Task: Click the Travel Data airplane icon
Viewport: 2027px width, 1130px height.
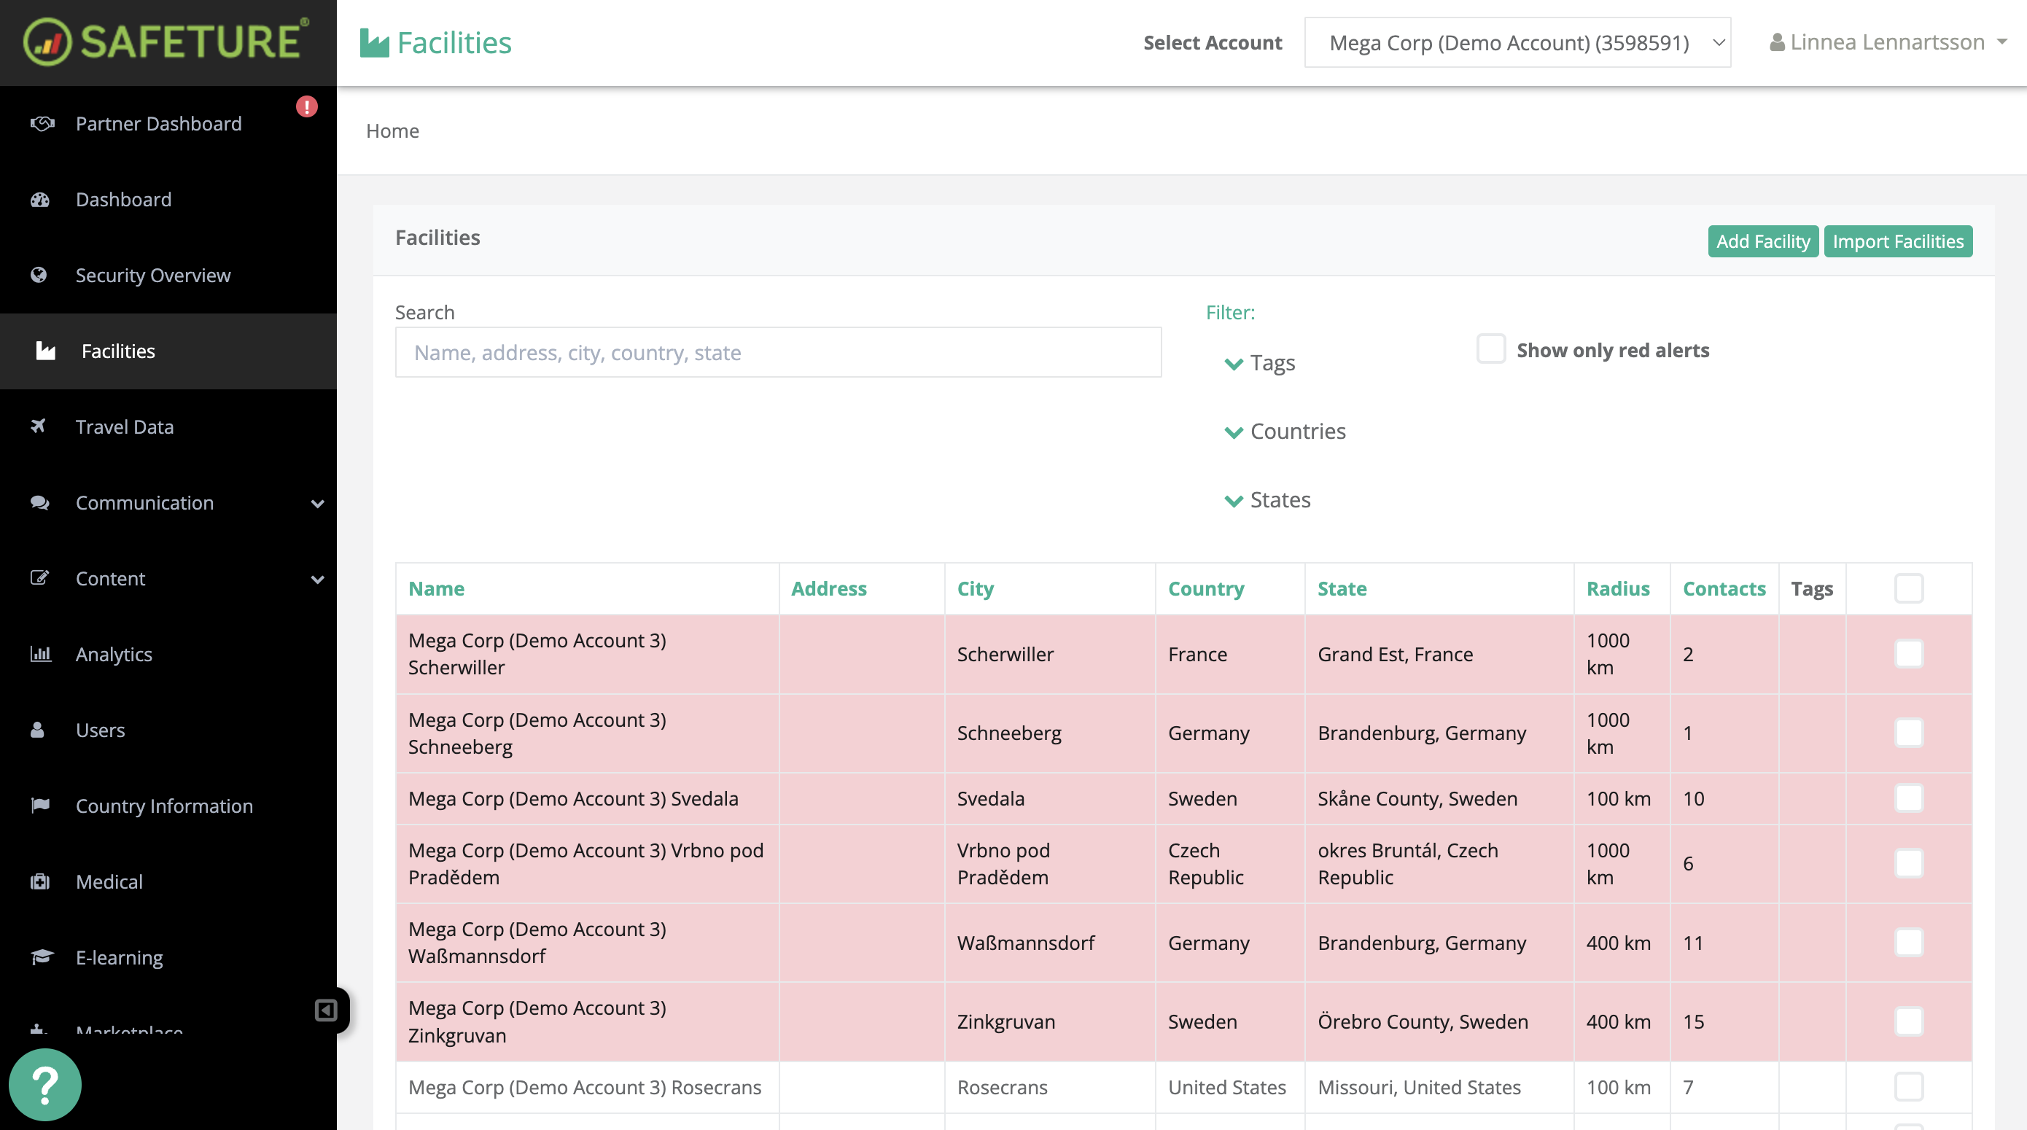Action: [x=39, y=426]
